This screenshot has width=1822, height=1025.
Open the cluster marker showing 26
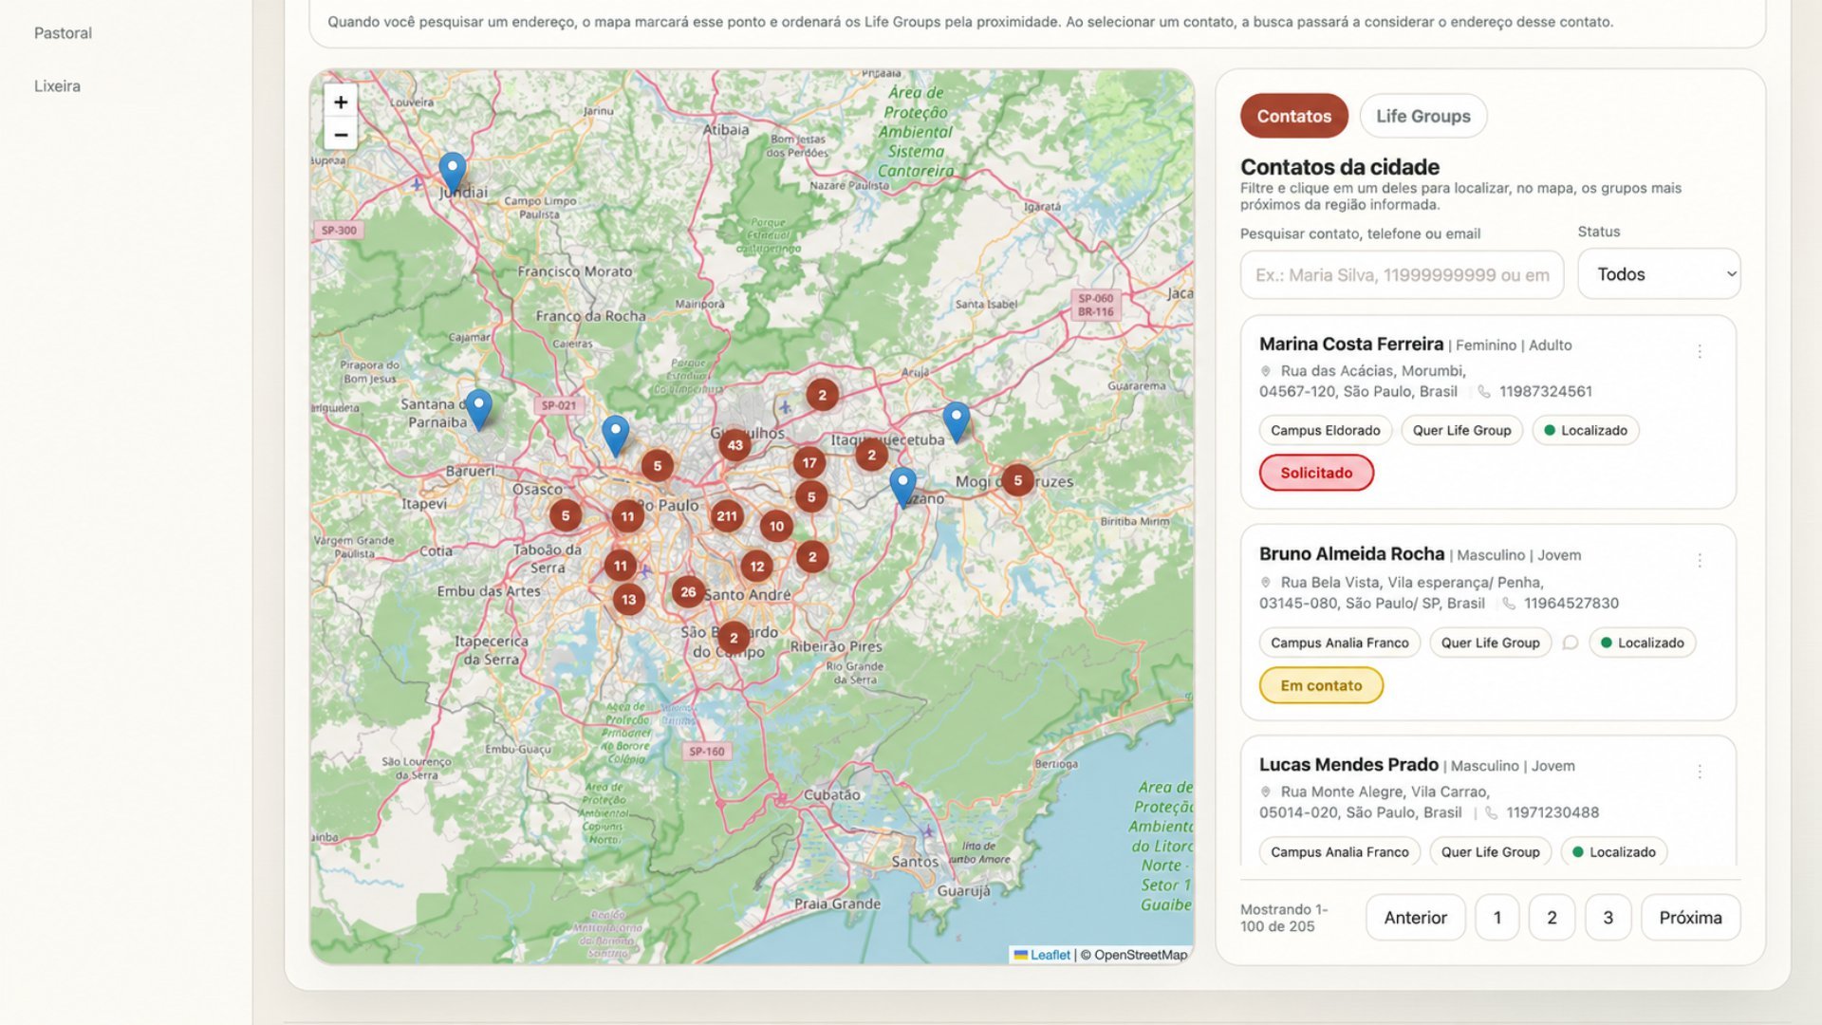[688, 591]
